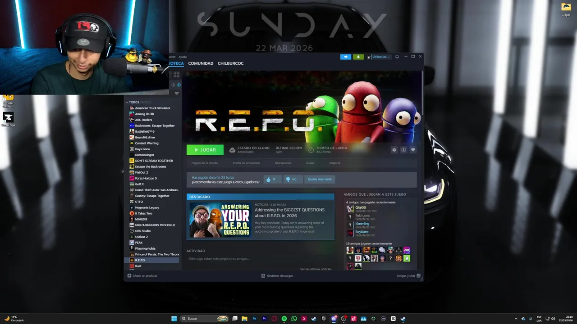The height and width of the screenshot is (324, 577).
Task: Switch to Big Picture mode icon
Action: (x=397, y=57)
